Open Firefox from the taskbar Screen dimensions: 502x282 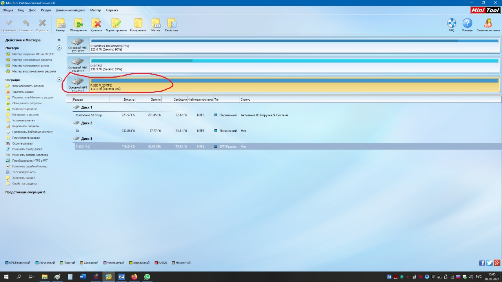coord(134,277)
